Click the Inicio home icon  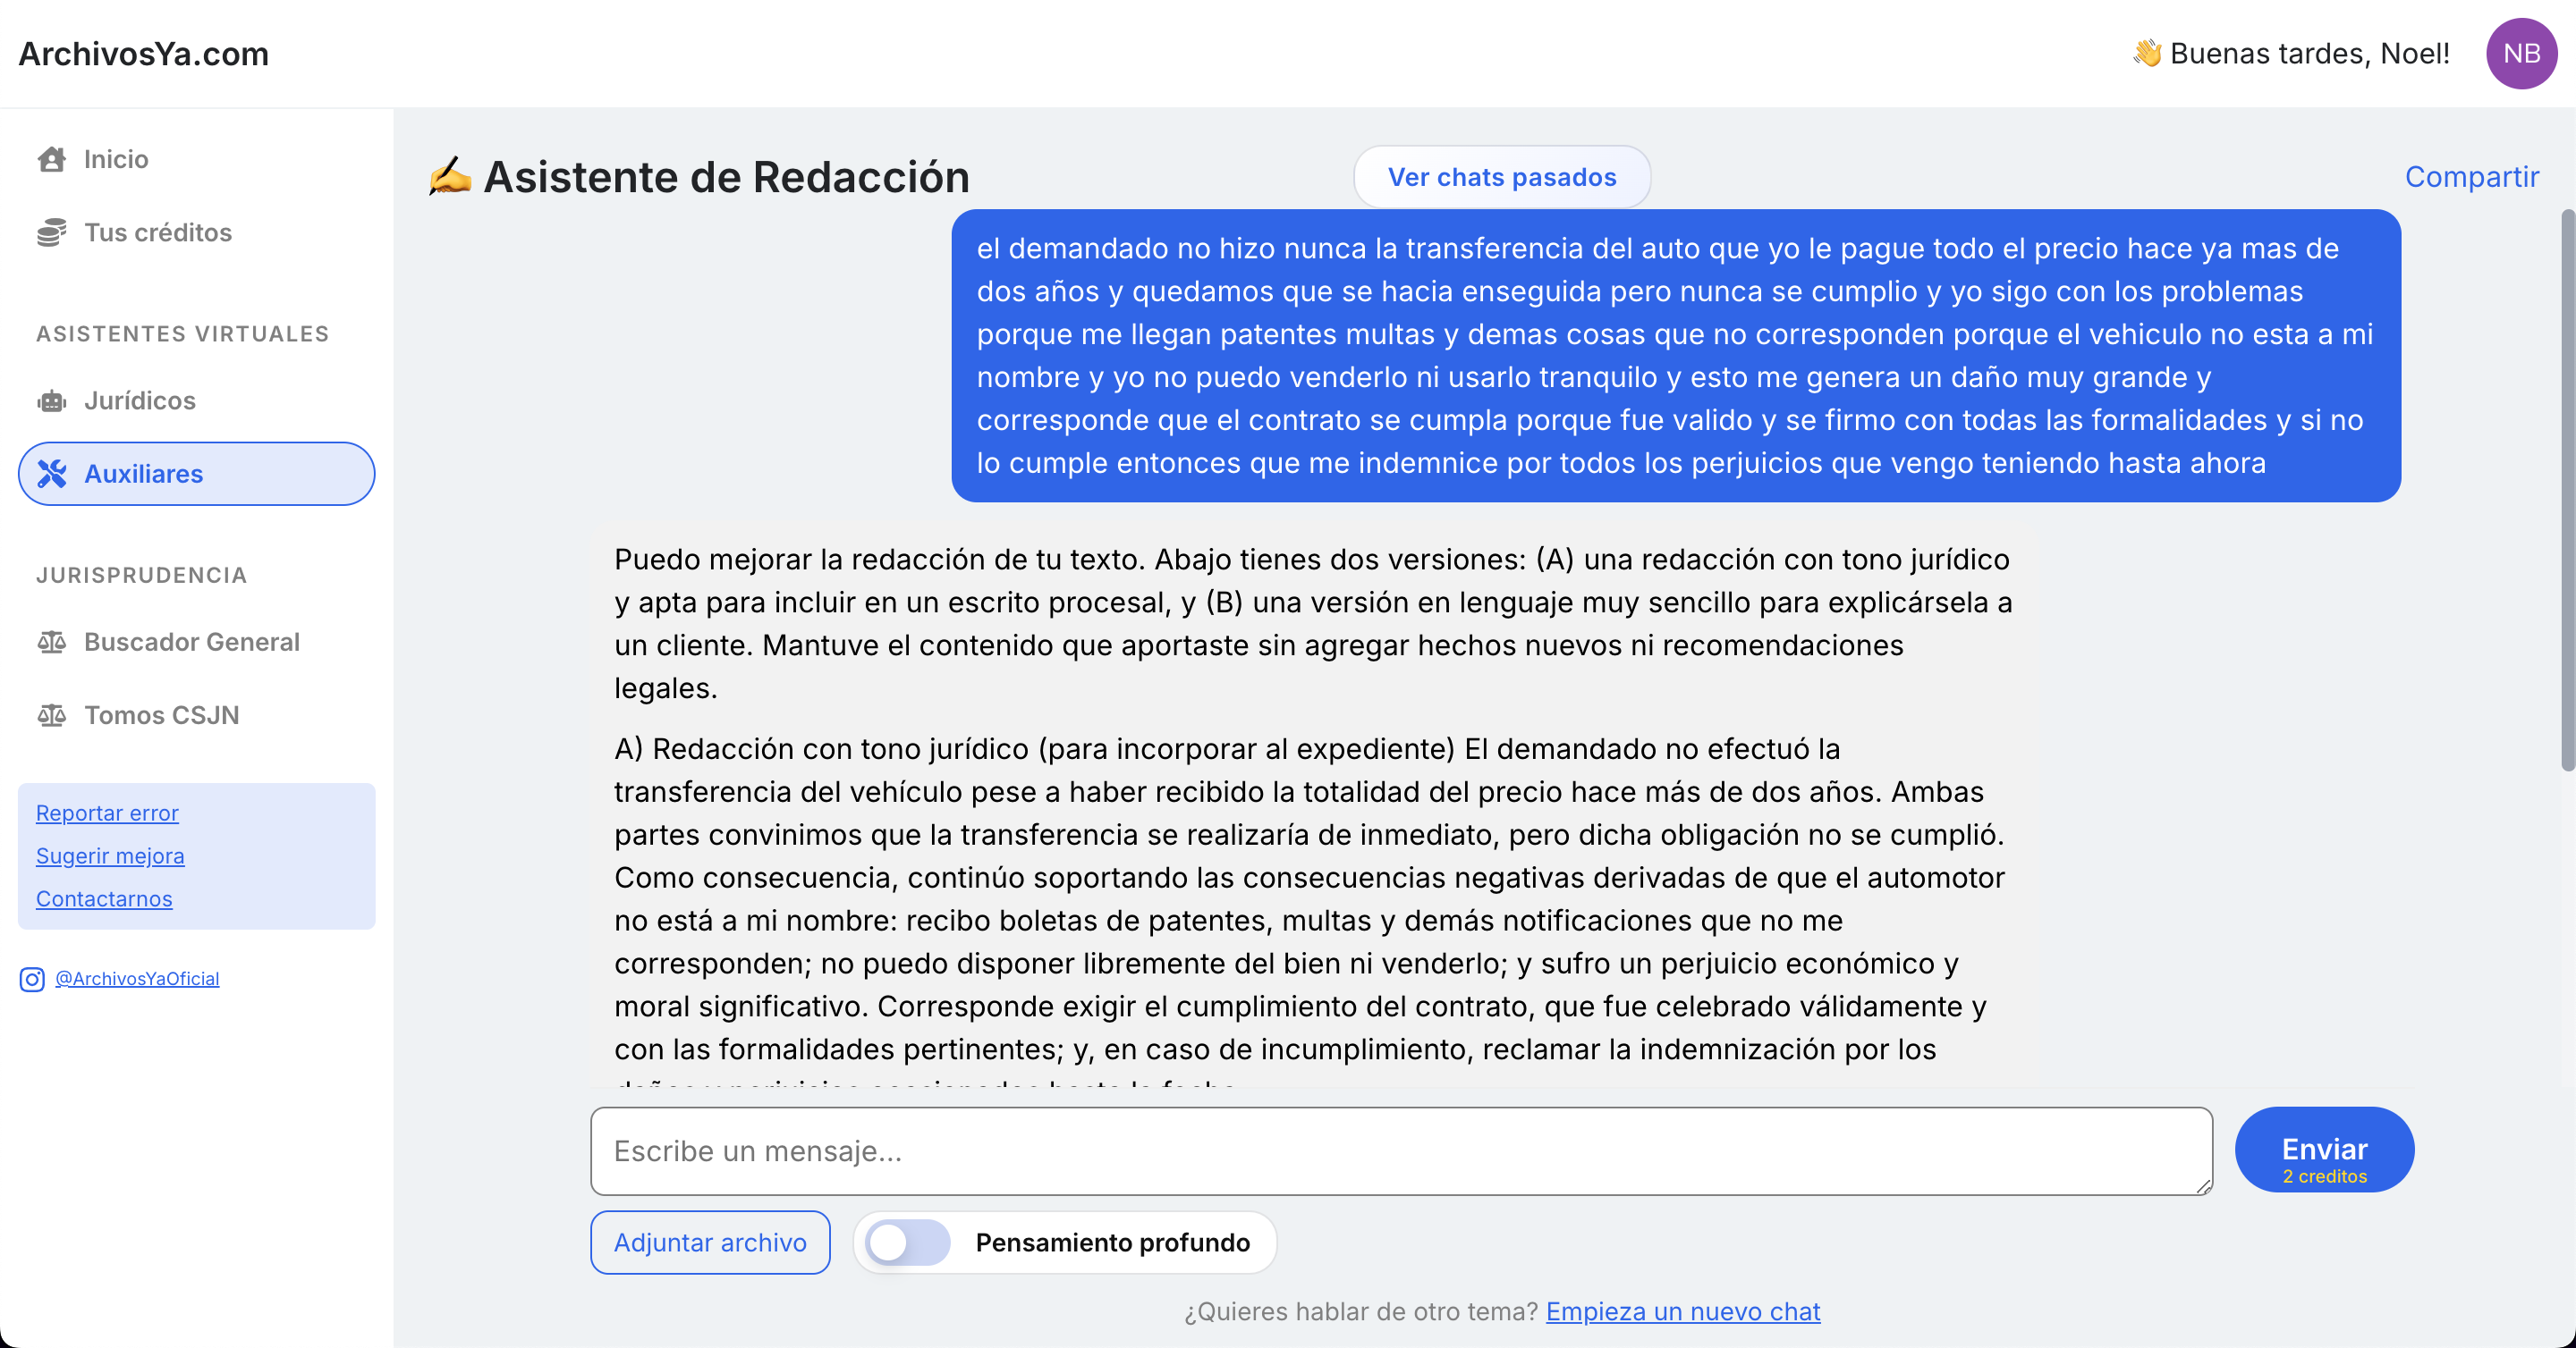click(x=52, y=159)
